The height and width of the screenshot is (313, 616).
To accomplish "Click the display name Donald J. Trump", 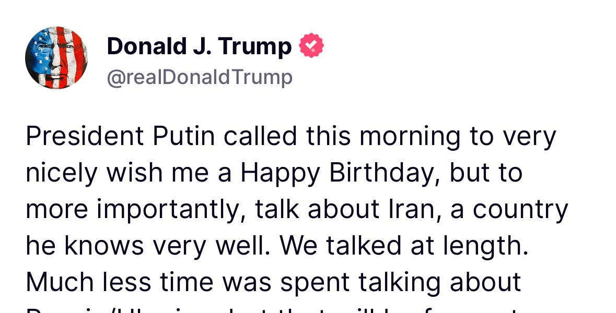I will [199, 45].
